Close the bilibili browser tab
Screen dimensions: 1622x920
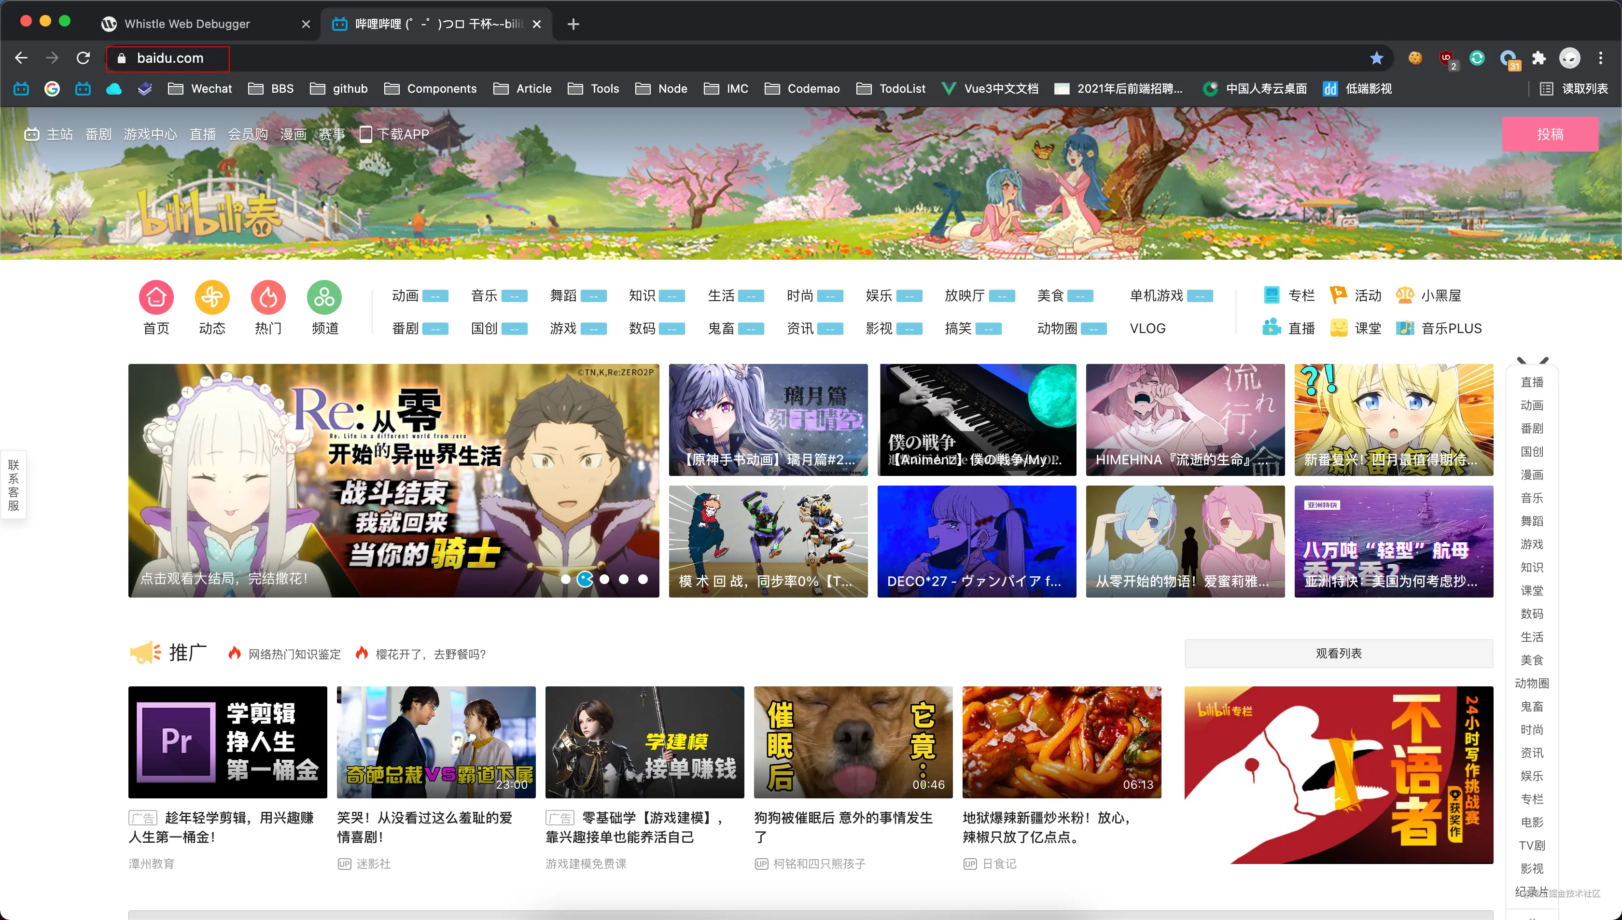536,24
